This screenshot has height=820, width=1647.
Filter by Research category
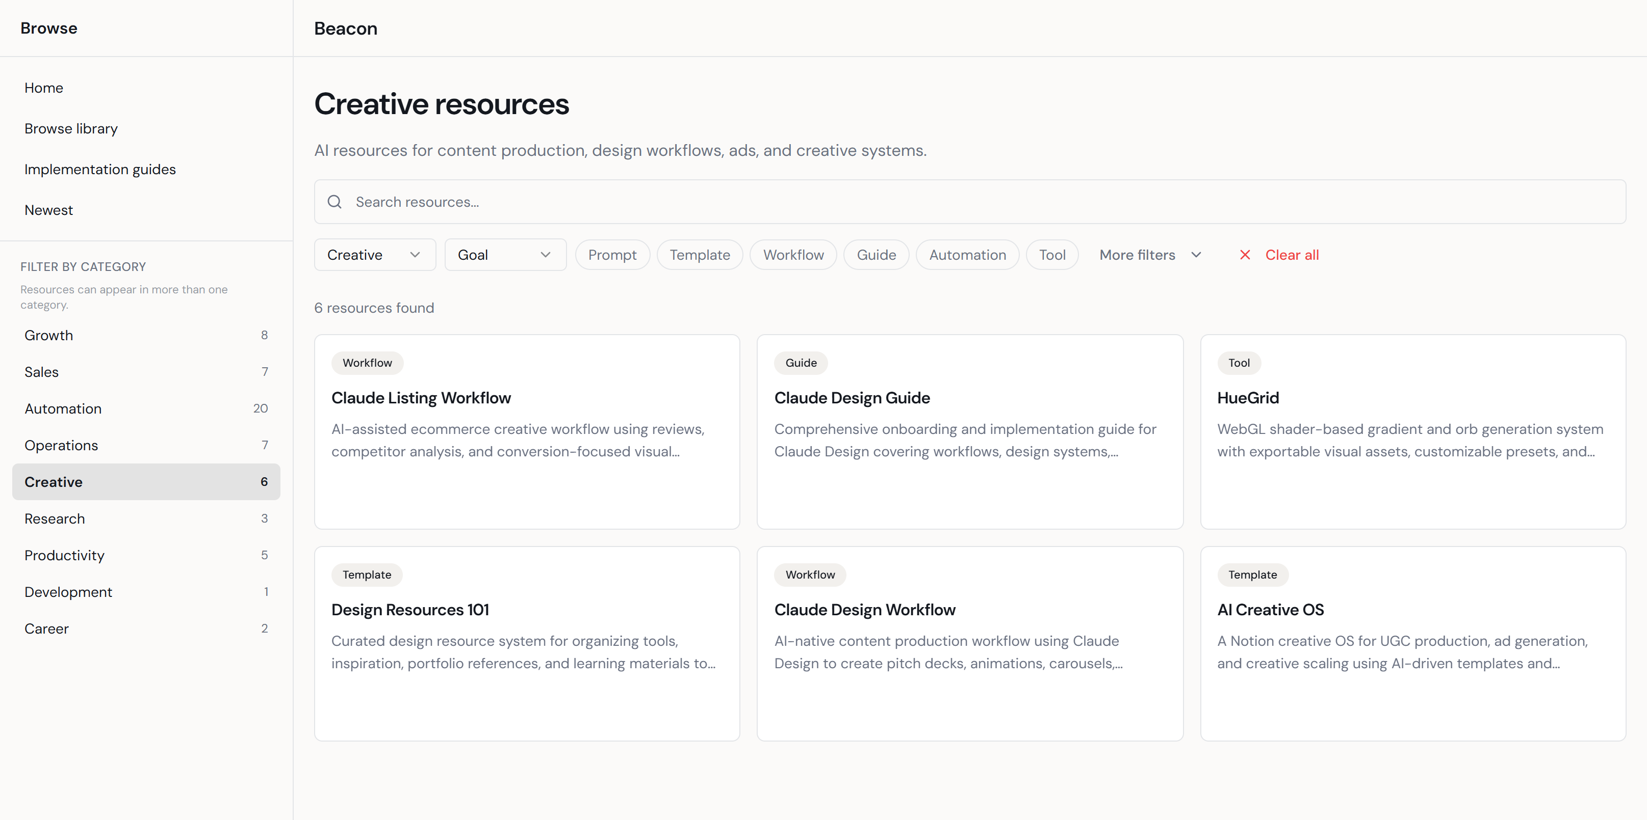tap(146, 519)
